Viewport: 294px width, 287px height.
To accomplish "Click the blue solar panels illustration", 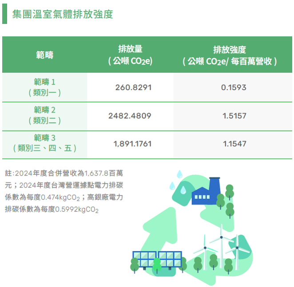I will pos(157,259).
